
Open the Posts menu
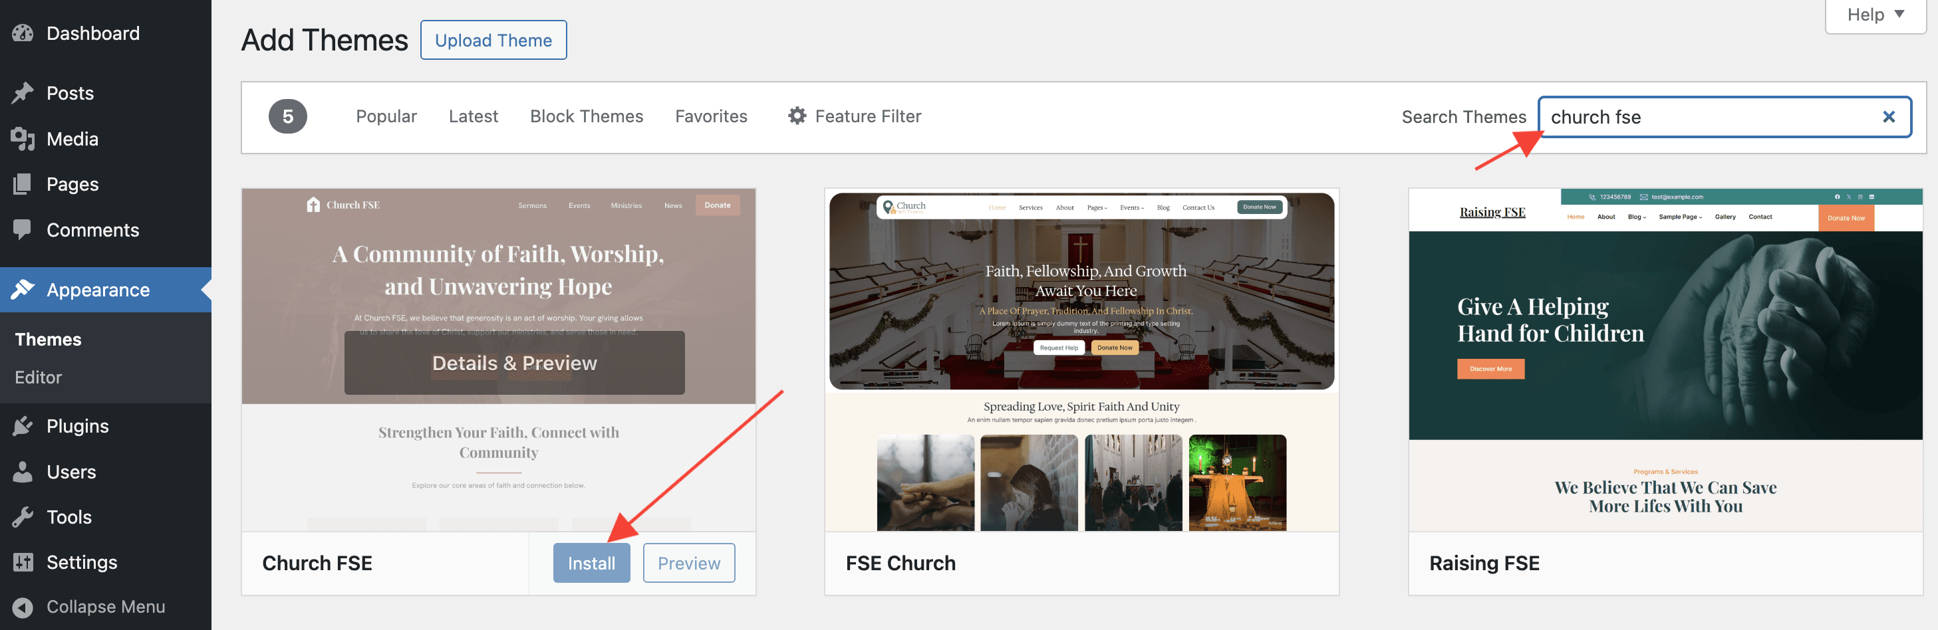[105, 93]
